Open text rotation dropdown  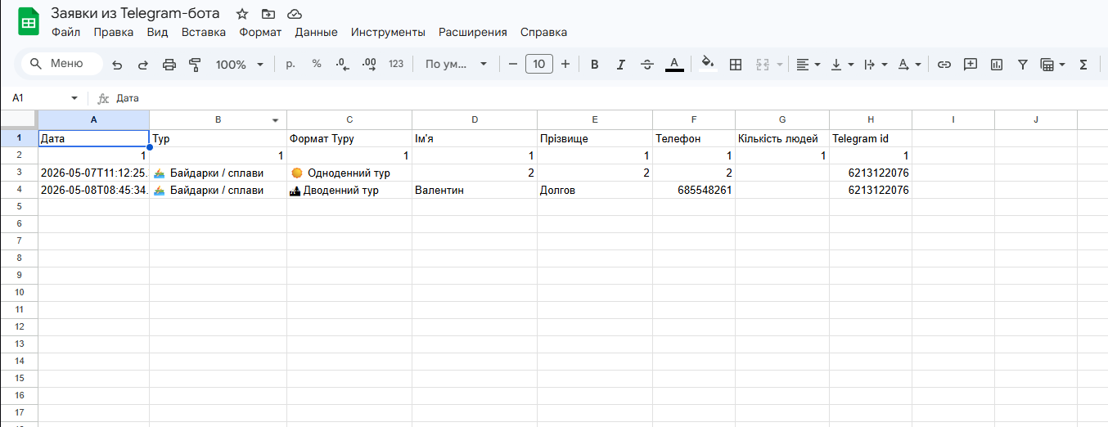(909, 65)
